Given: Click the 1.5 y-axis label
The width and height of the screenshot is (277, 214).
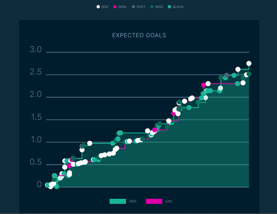Looking at the screenshot, I should (36, 118).
